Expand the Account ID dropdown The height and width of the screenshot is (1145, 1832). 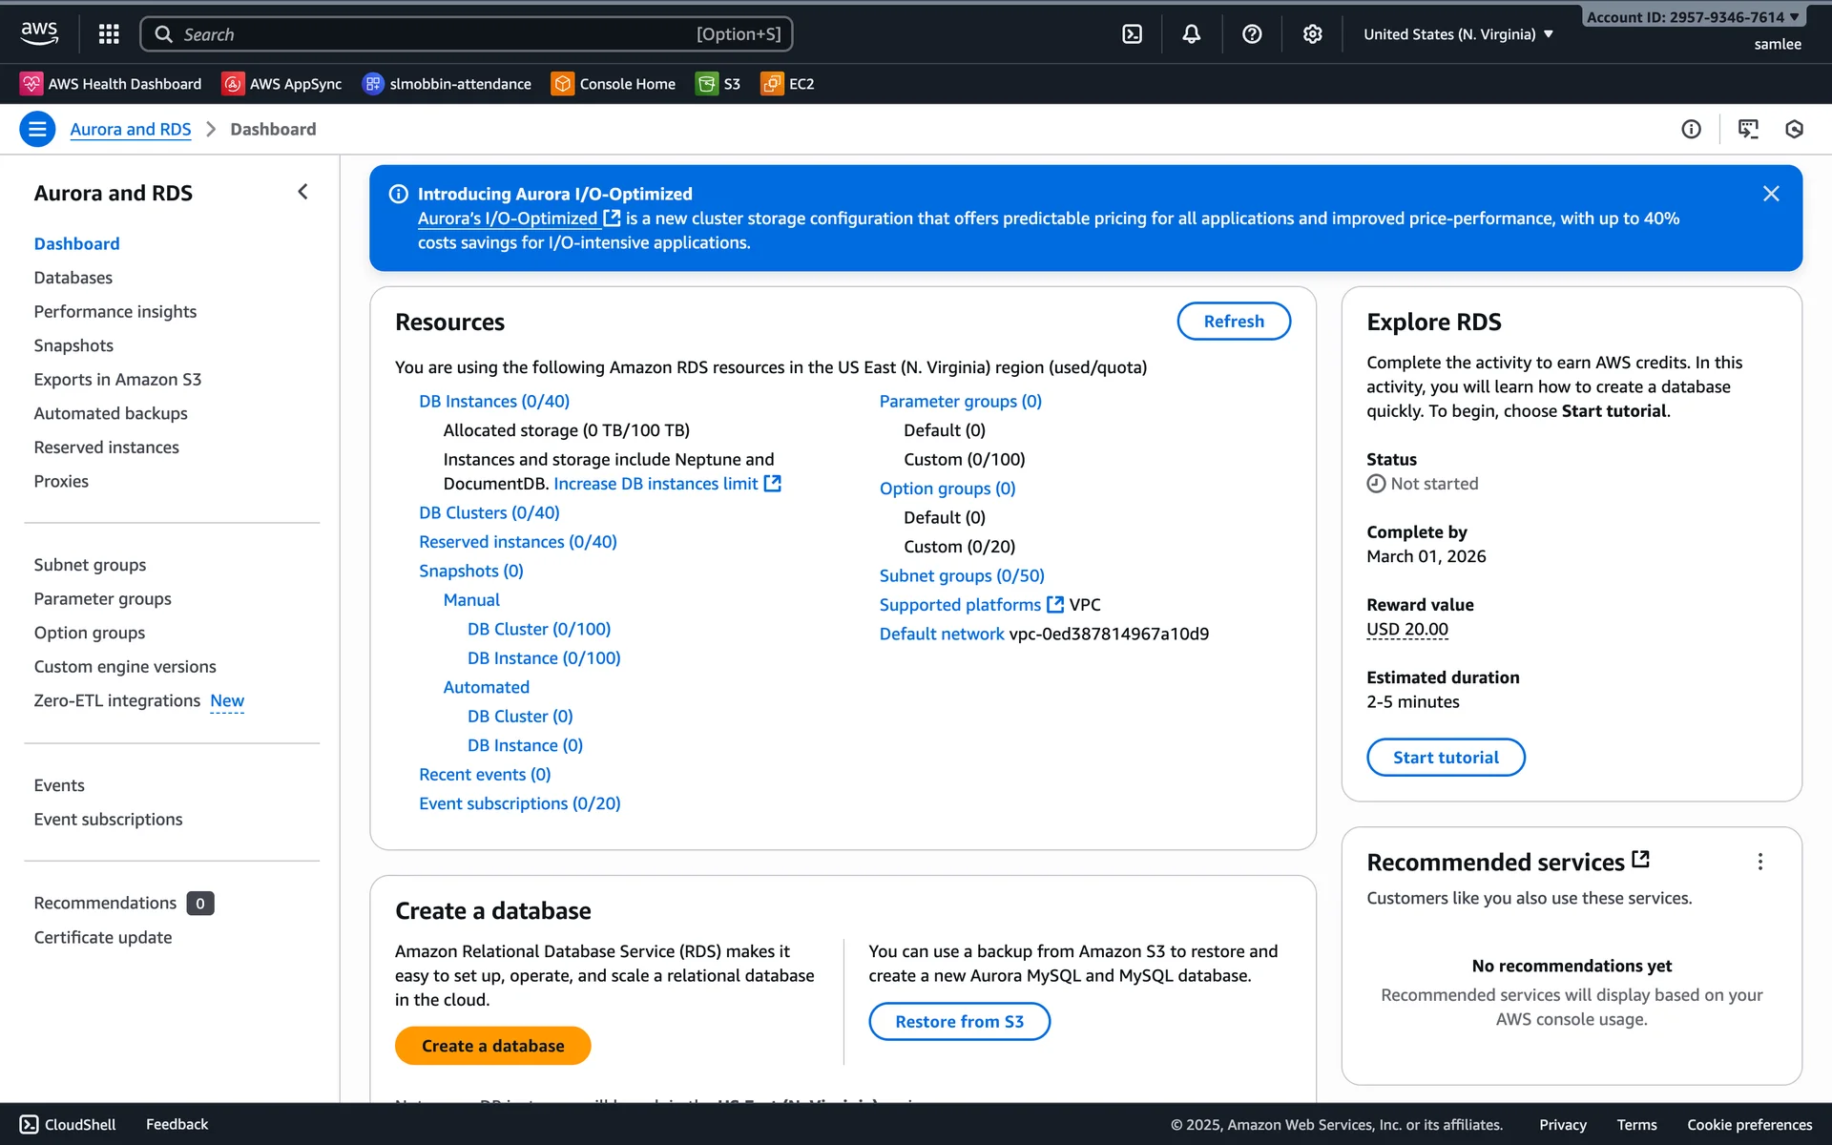coord(1692,17)
